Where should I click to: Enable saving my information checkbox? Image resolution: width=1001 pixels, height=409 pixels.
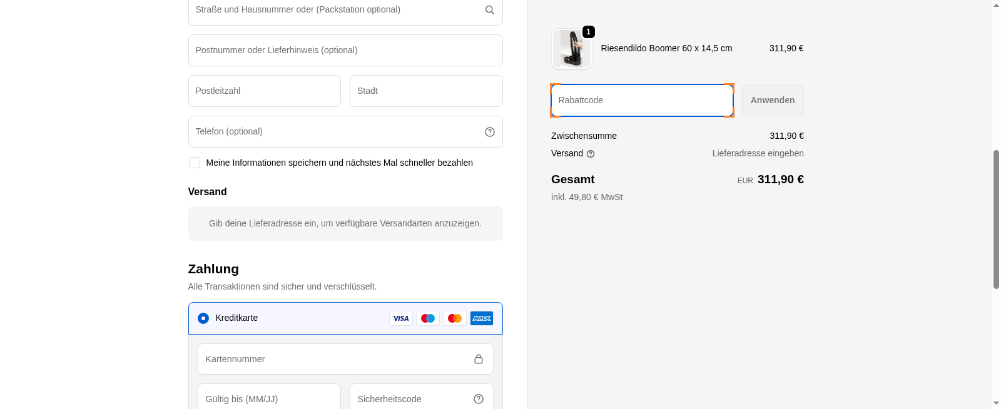click(195, 163)
